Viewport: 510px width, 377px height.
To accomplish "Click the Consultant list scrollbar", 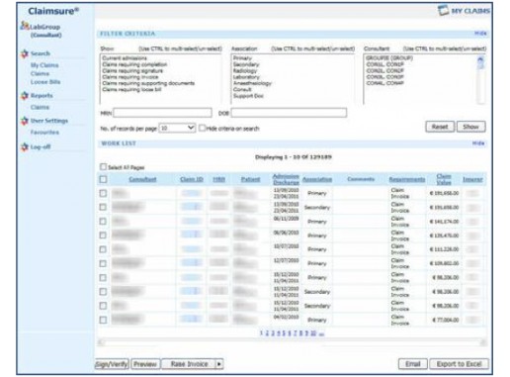I will tap(480, 79).
